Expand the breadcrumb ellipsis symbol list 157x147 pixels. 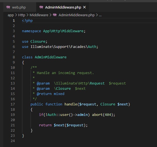pyautogui.click(x=100, y=15)
